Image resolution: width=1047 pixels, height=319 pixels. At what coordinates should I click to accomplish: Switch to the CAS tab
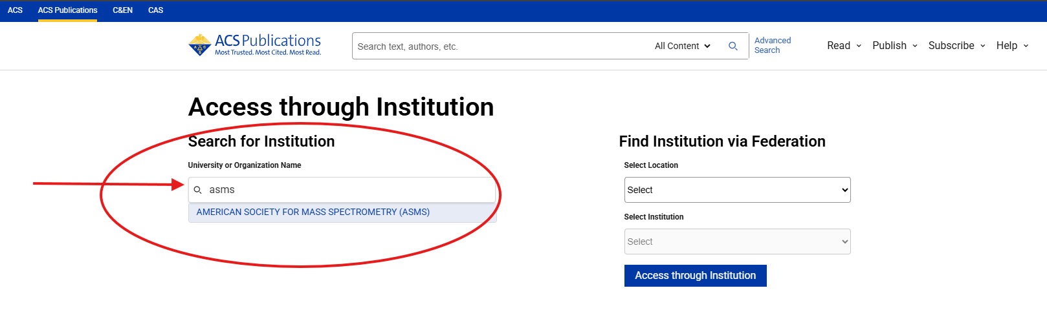pyautogui.click(x=155, y=10)
